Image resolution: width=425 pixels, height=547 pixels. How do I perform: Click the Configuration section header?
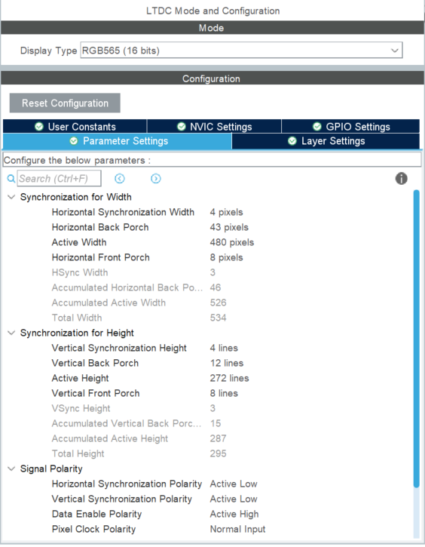(x=212, y=78)
